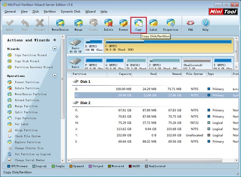Screen dimensions: 241x177
Task: Choose Format Partition operation
Action: (x=27, y=82)
